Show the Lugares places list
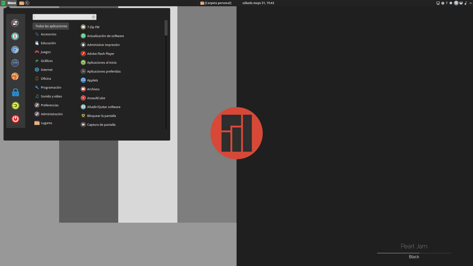The height and width of the screenshot is (266, 473). coord(46,123)
